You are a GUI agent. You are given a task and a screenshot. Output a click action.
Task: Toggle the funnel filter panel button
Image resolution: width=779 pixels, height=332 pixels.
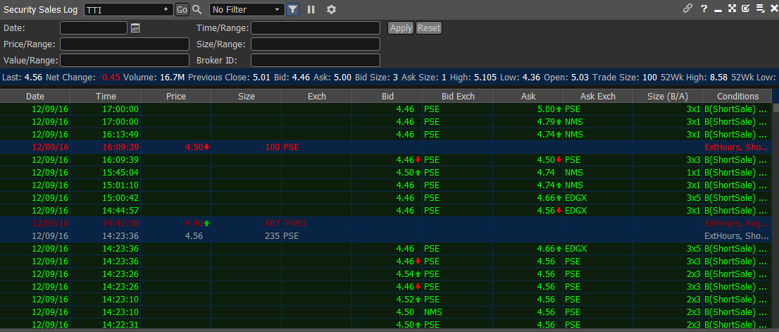coord(293,9)
